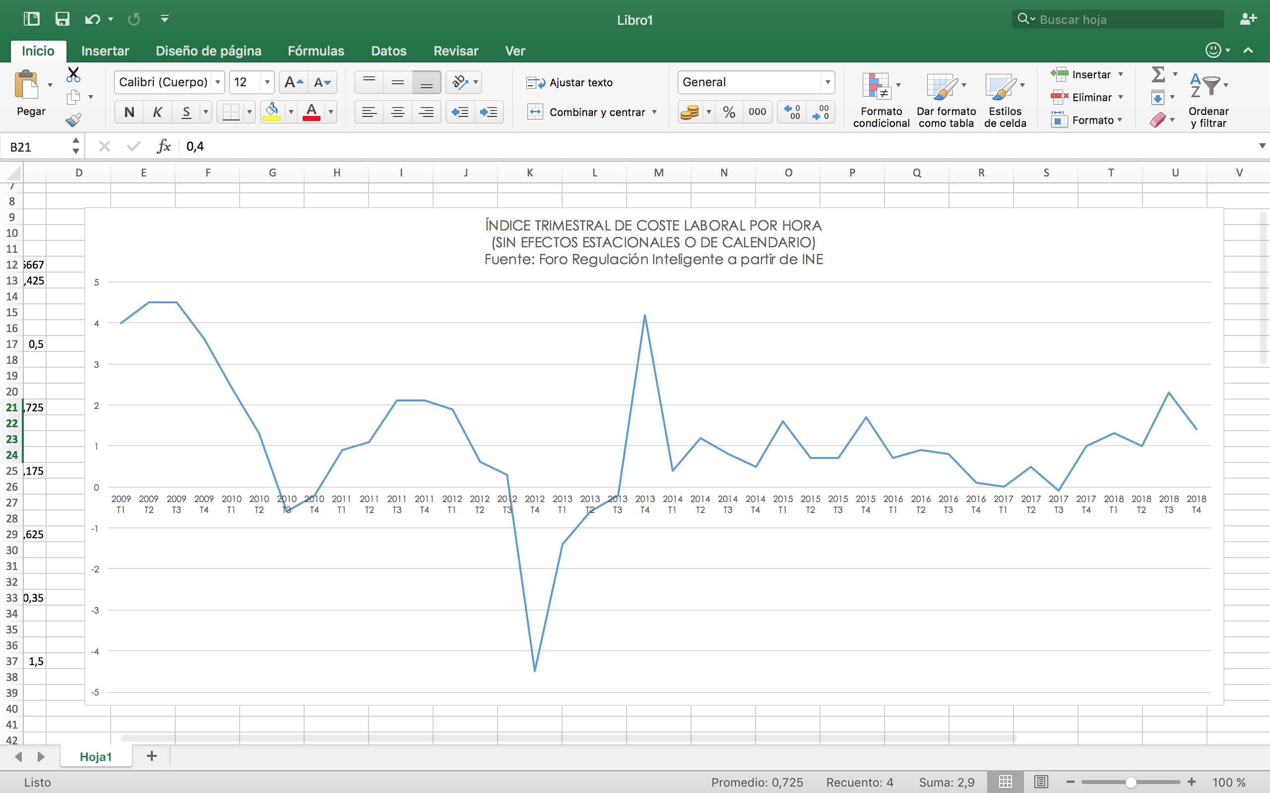
Task: Click the AutoSum sigma icon
Action: coord(1158,74)
